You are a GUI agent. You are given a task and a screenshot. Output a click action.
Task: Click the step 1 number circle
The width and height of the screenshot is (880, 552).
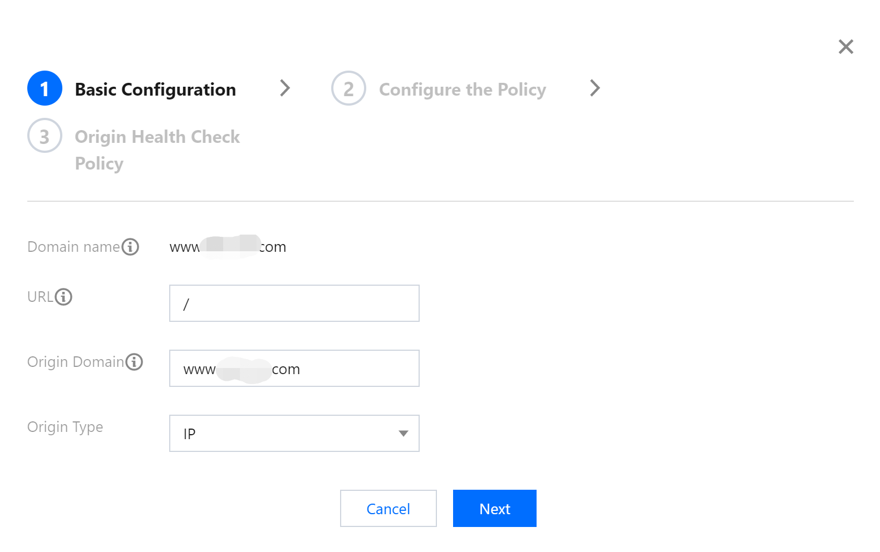coord(45,88)
